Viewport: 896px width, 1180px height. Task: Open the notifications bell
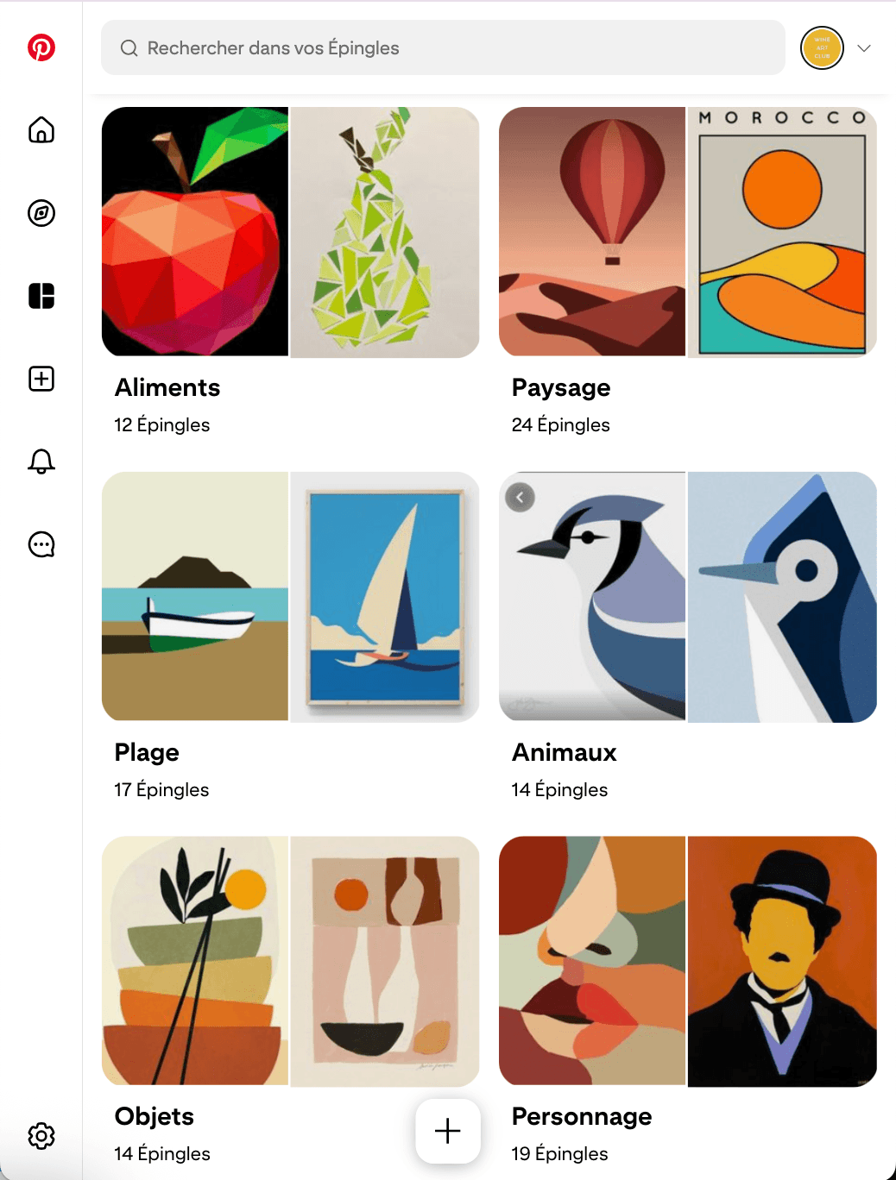click(41, 461)
